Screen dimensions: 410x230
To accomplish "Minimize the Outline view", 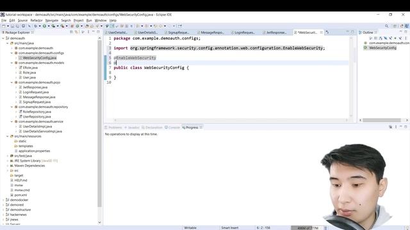I will (x=400, y=32).
